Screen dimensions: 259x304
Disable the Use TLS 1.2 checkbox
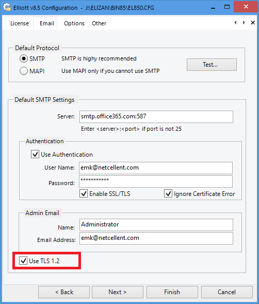[23, 261]
